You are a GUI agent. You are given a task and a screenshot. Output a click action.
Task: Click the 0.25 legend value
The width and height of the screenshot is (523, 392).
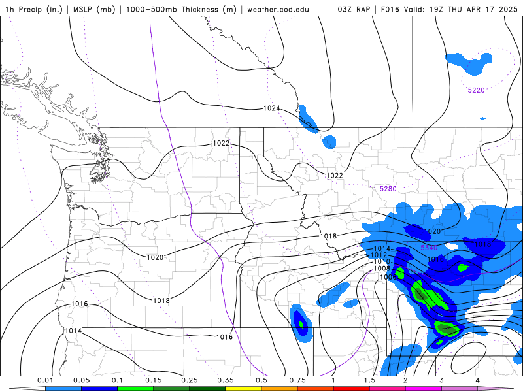[x=190, y=380]
